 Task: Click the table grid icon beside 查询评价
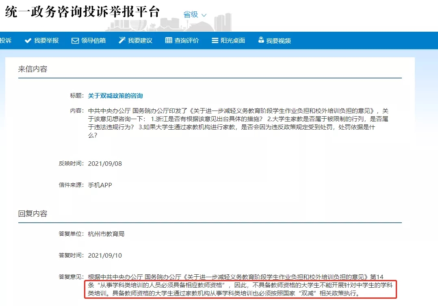click(169, 40)
